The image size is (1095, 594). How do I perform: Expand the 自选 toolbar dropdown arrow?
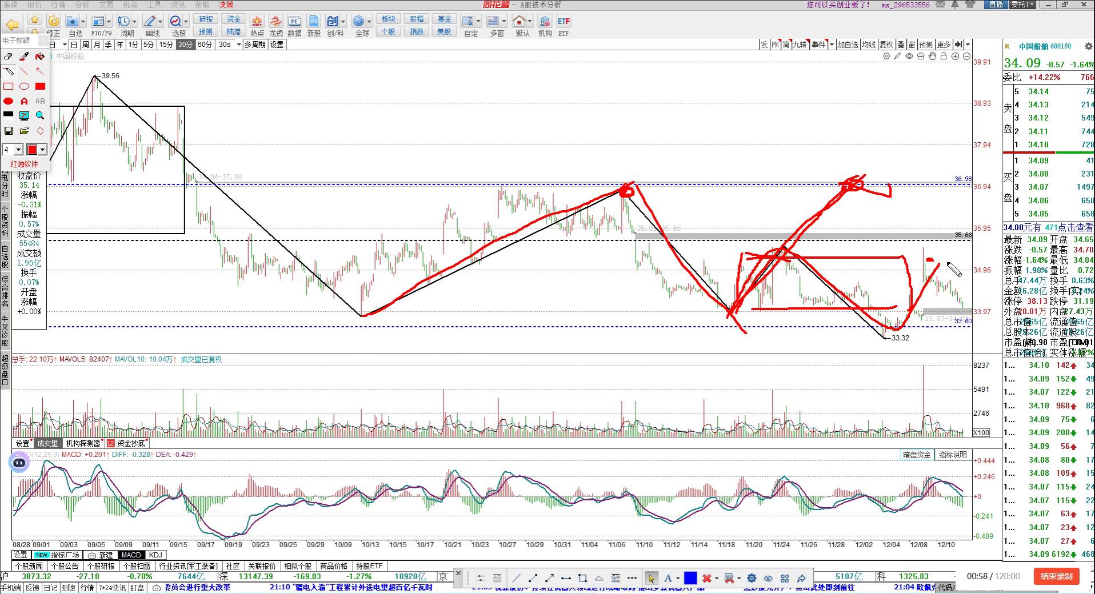[83, 22]
